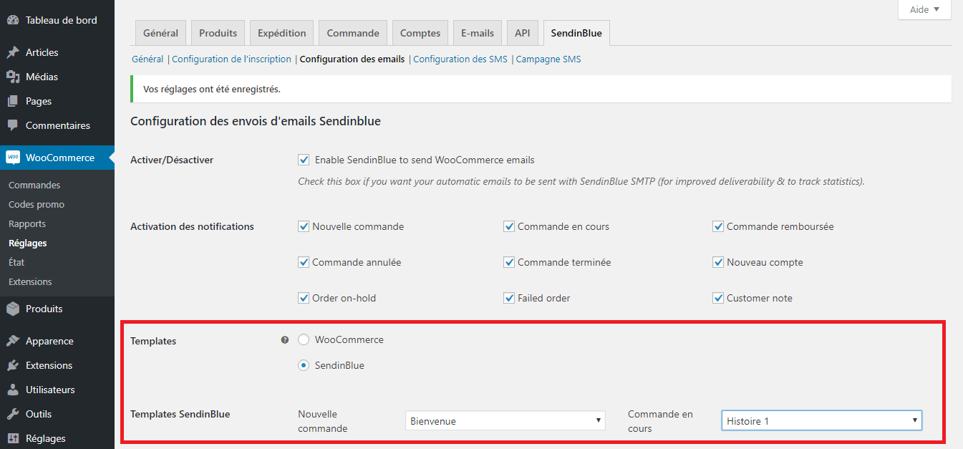The width and height of the screenshot is (963, 449).
Task: Toggle the Commande terminée checkbox
Action: [x=509, y=262]
